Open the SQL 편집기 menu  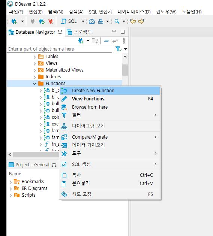coord(100,12)
